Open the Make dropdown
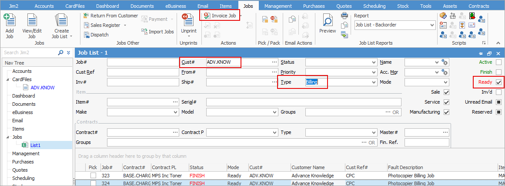Viewport: 505px width, 186px height. click(176, 112)
